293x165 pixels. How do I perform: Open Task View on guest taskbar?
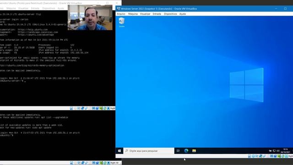(178, 151)
